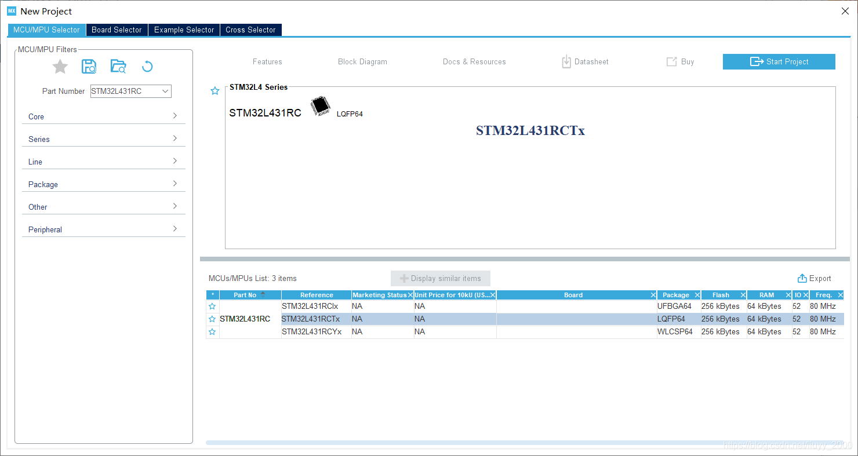Image resolution: width=858 pixels, height=456 pixels.
Task: Click the Reference column header
Action: tap(317, 295)
